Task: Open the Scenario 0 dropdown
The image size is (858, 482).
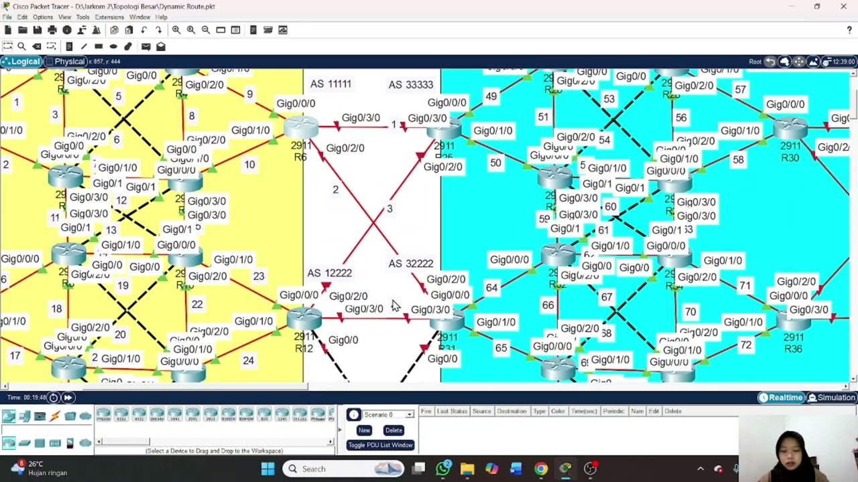Action: click(x=388, y=414)
